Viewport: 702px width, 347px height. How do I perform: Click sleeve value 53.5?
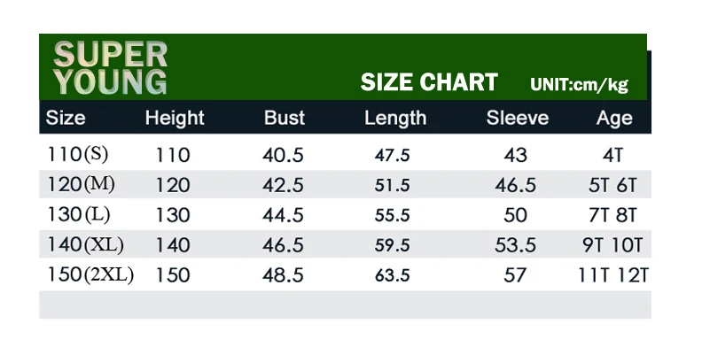pyautogui.click(x=515, y=245)
